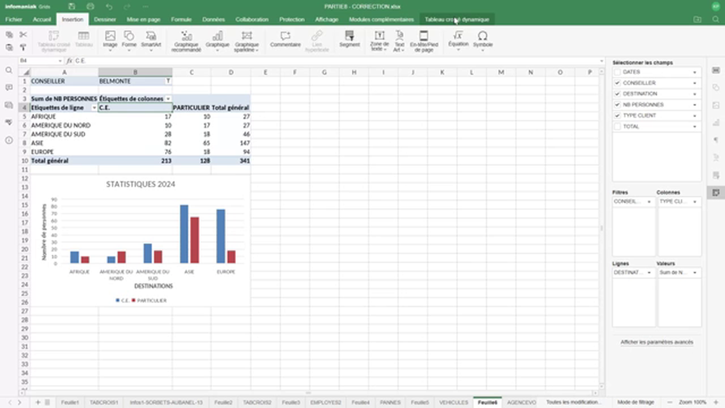Click the Print icon in title bar
725x408 pixels.
(91, 6)
